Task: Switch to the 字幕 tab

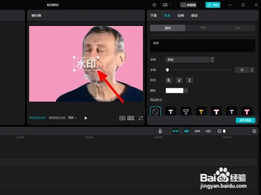Action: 153,16
